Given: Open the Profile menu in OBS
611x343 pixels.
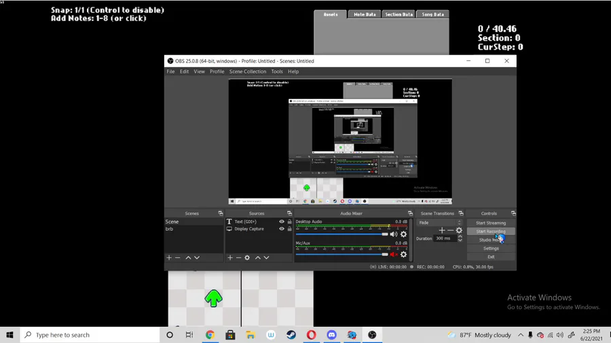Looking at the screenshot, I should click(217, 72).
